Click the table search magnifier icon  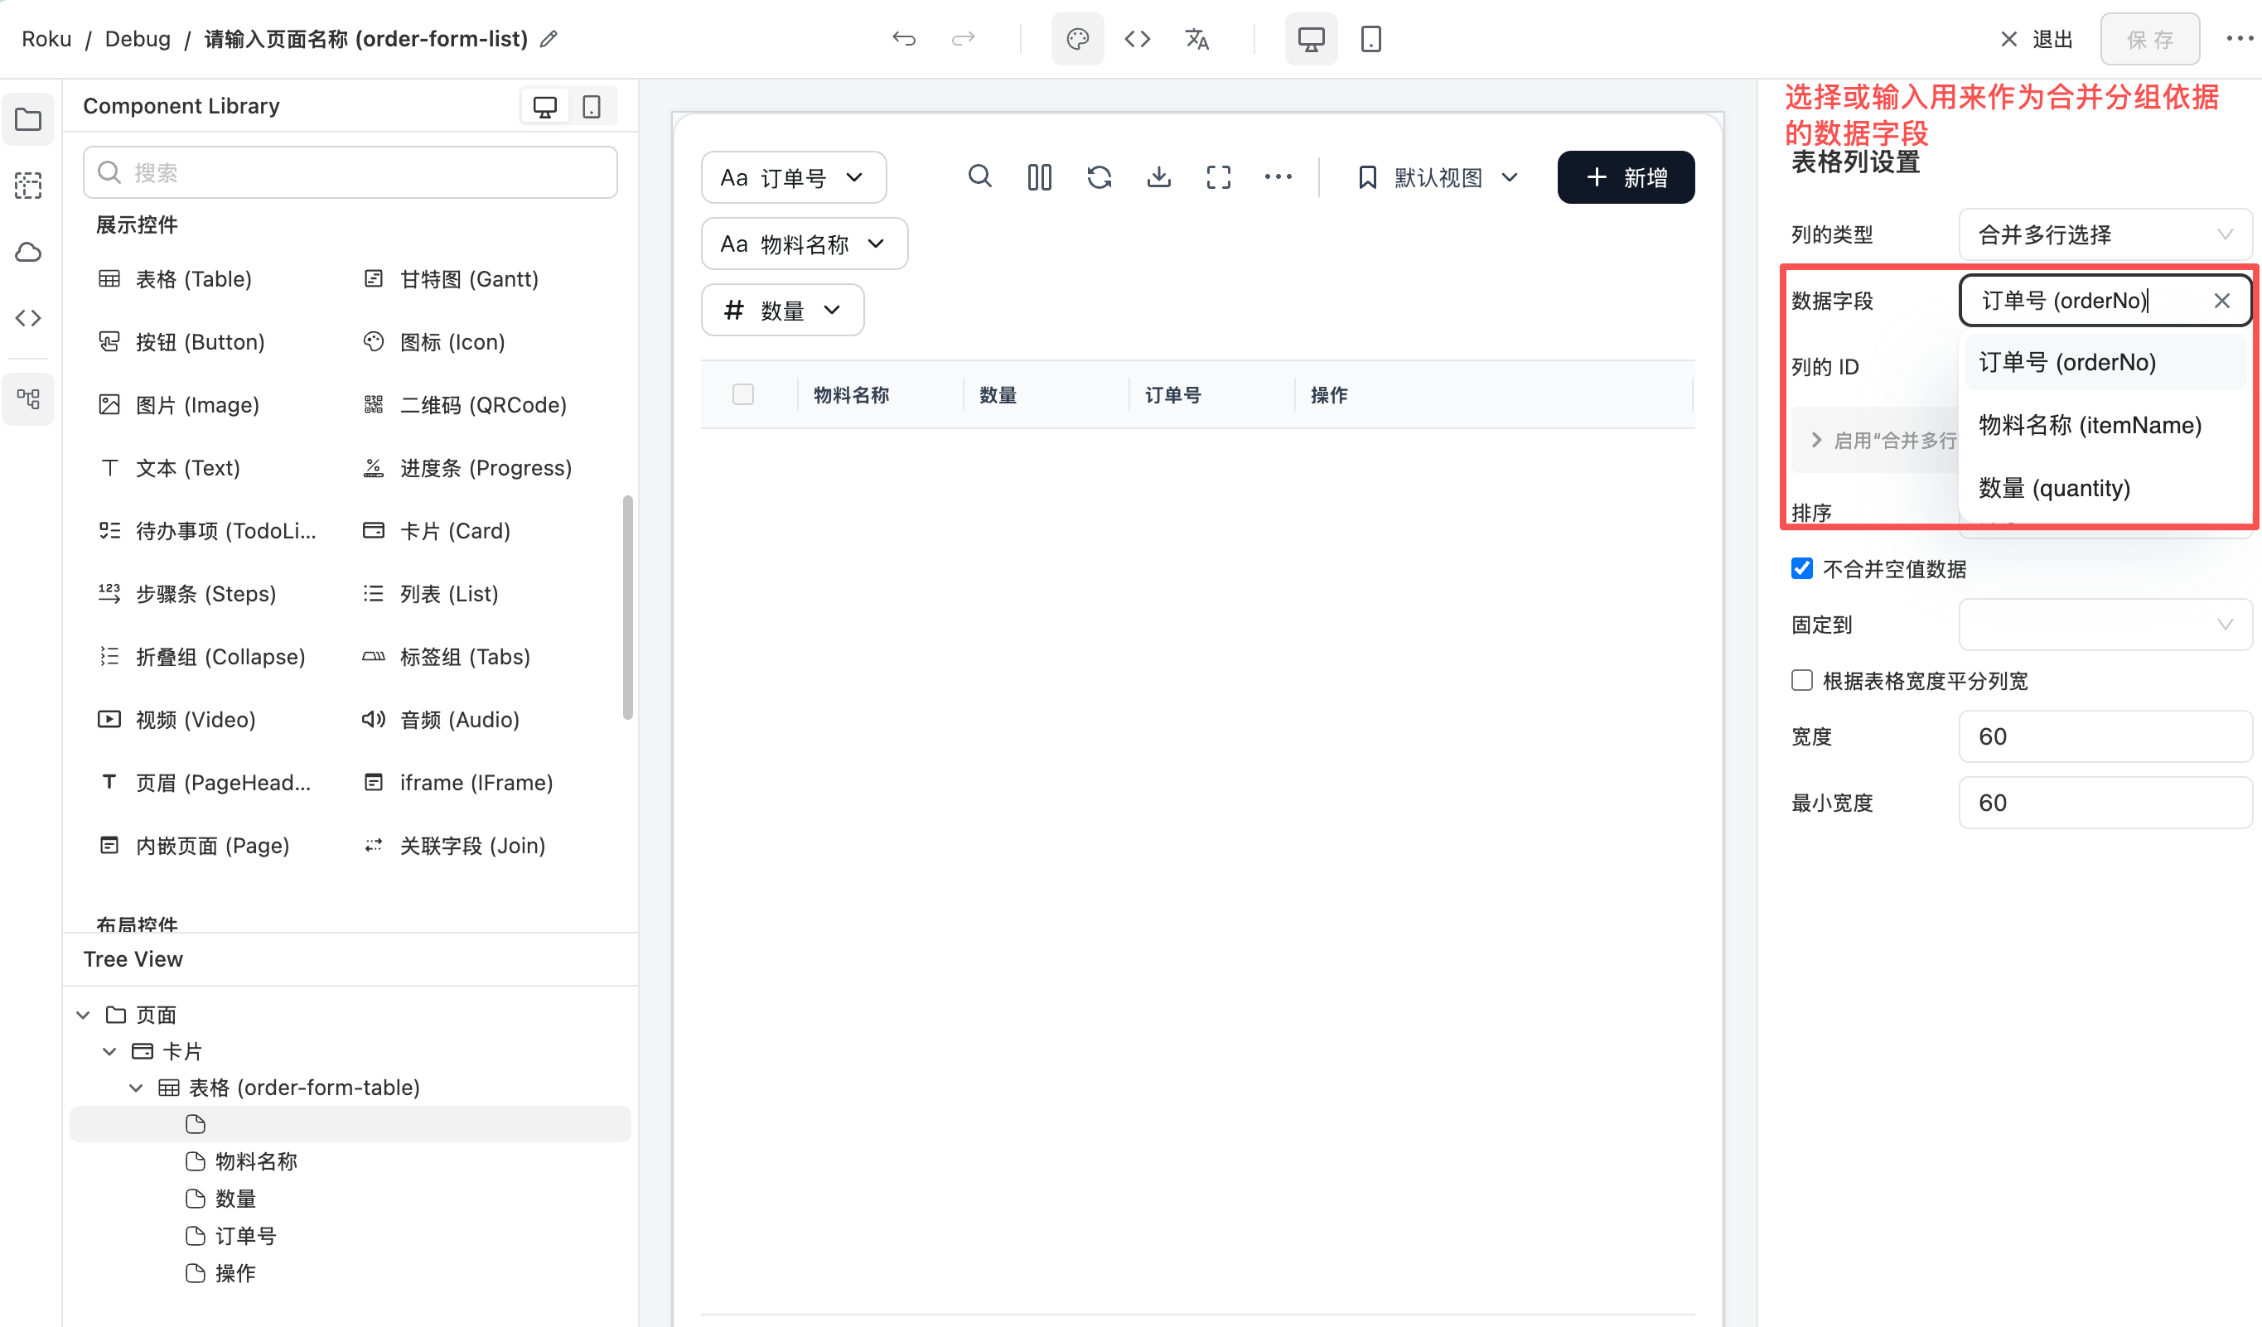tap(980, 176)
